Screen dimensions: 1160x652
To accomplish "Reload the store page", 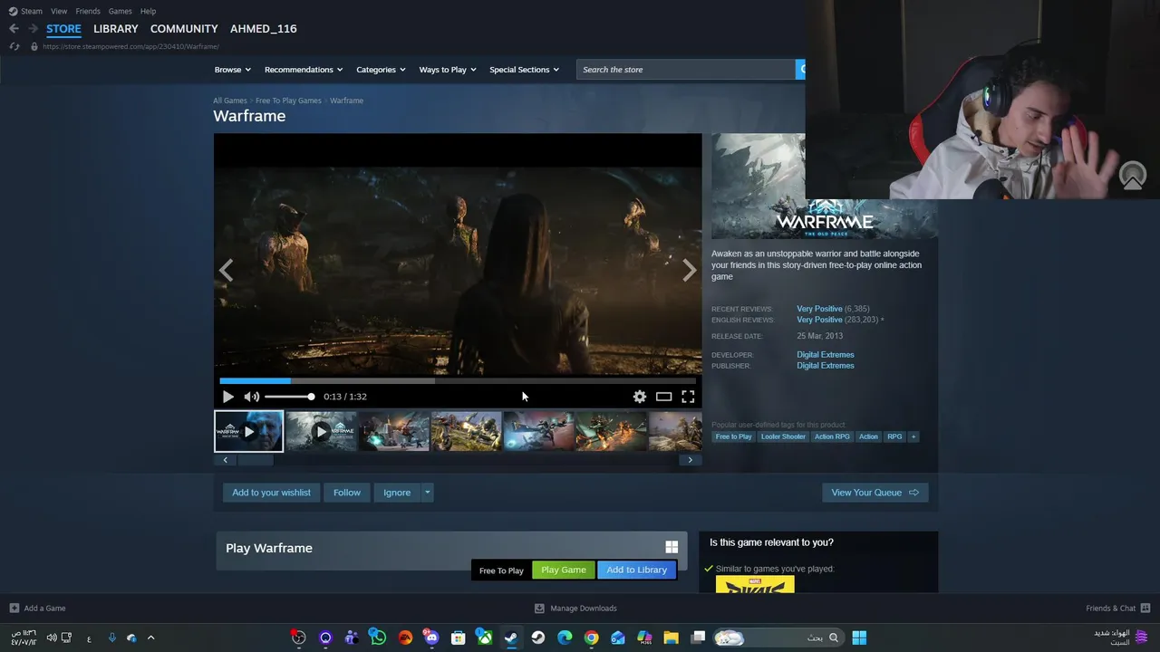I will click(x=14, y=46).
